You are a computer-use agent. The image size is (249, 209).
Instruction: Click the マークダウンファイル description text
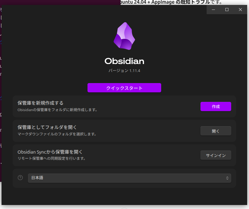click(x=57, y=134)
